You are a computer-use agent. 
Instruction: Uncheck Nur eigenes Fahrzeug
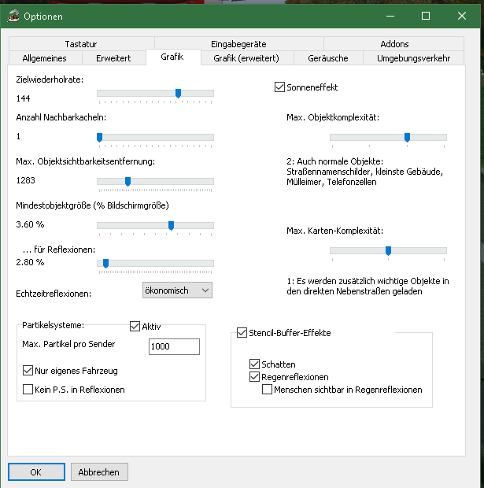point(28,371)
